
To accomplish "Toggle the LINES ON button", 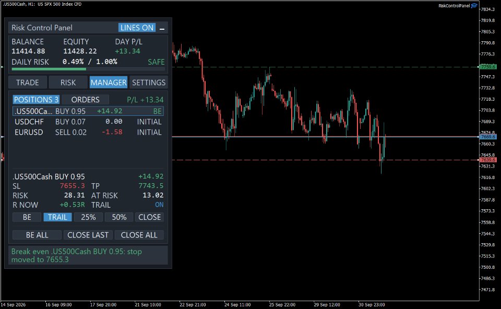I will point(137,28).
